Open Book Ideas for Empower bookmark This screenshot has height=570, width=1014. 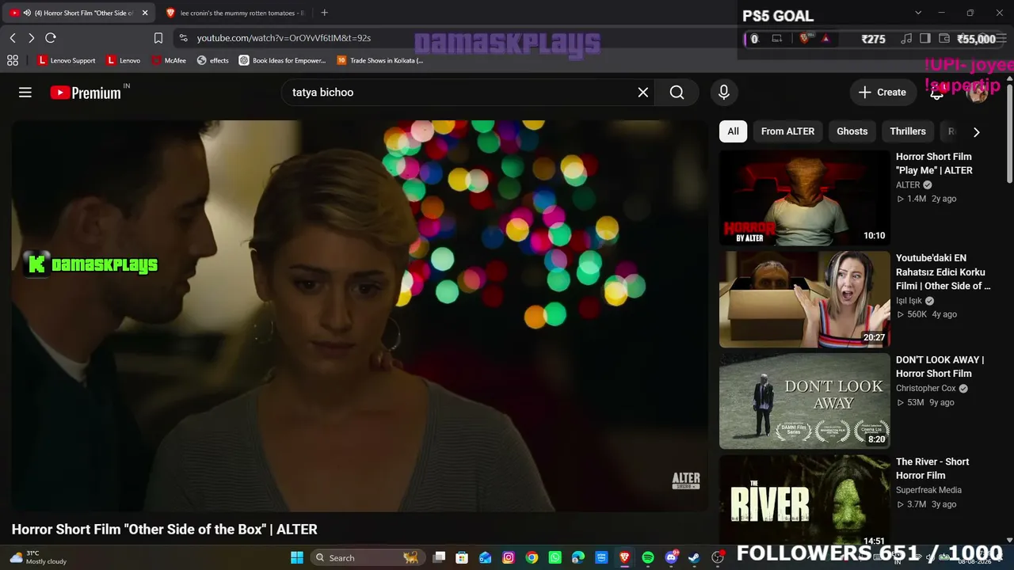pyautogui.click(x=282, y=60)
